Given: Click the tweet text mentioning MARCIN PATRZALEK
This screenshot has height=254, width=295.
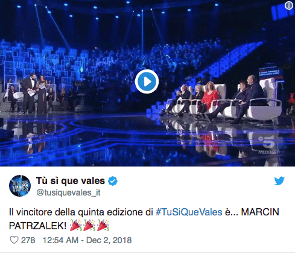Looking at the screenshot, I should pyautogui.click(x=144, y=219).
